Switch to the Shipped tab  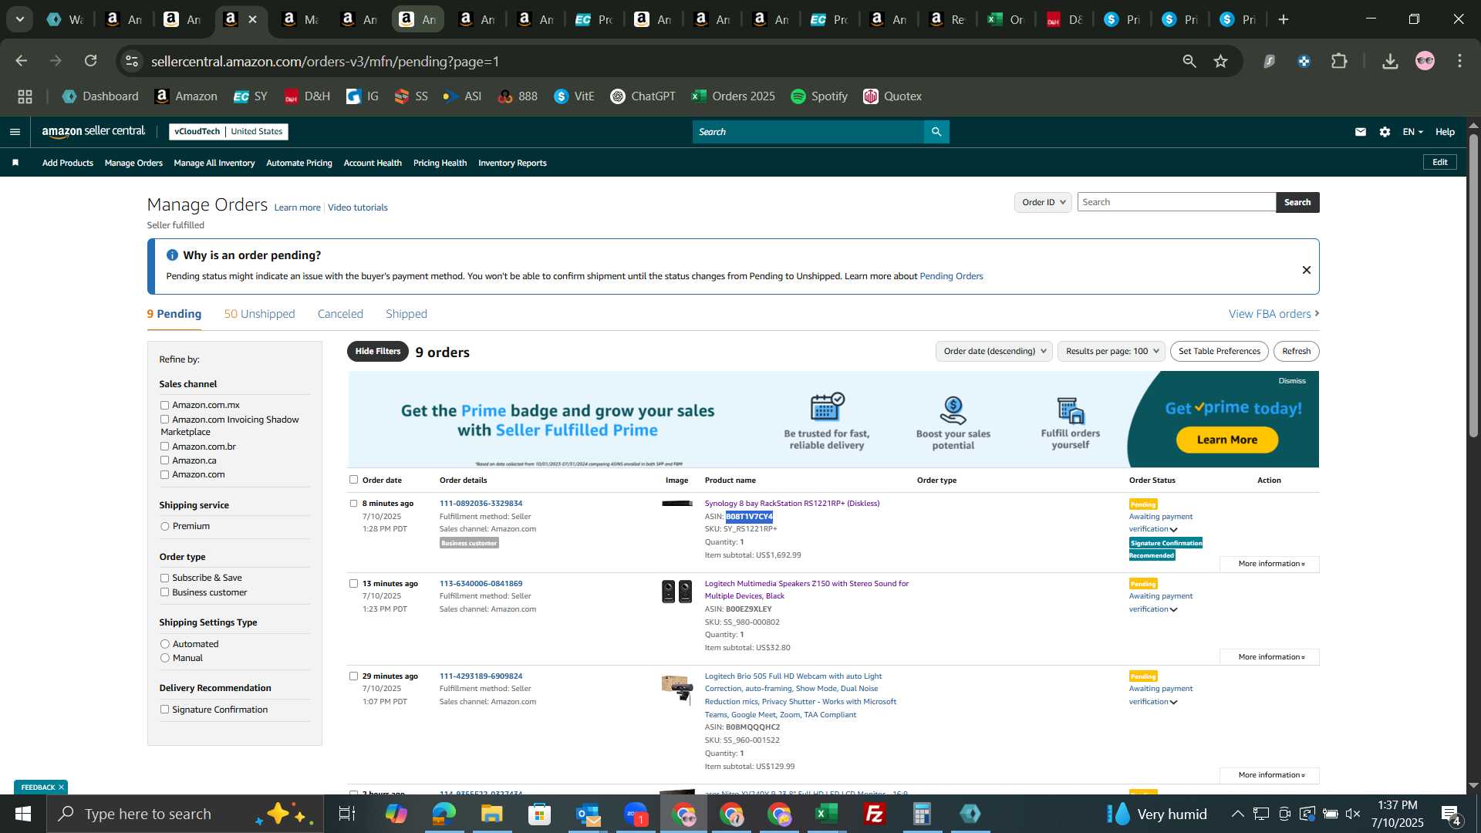(407, 314)
